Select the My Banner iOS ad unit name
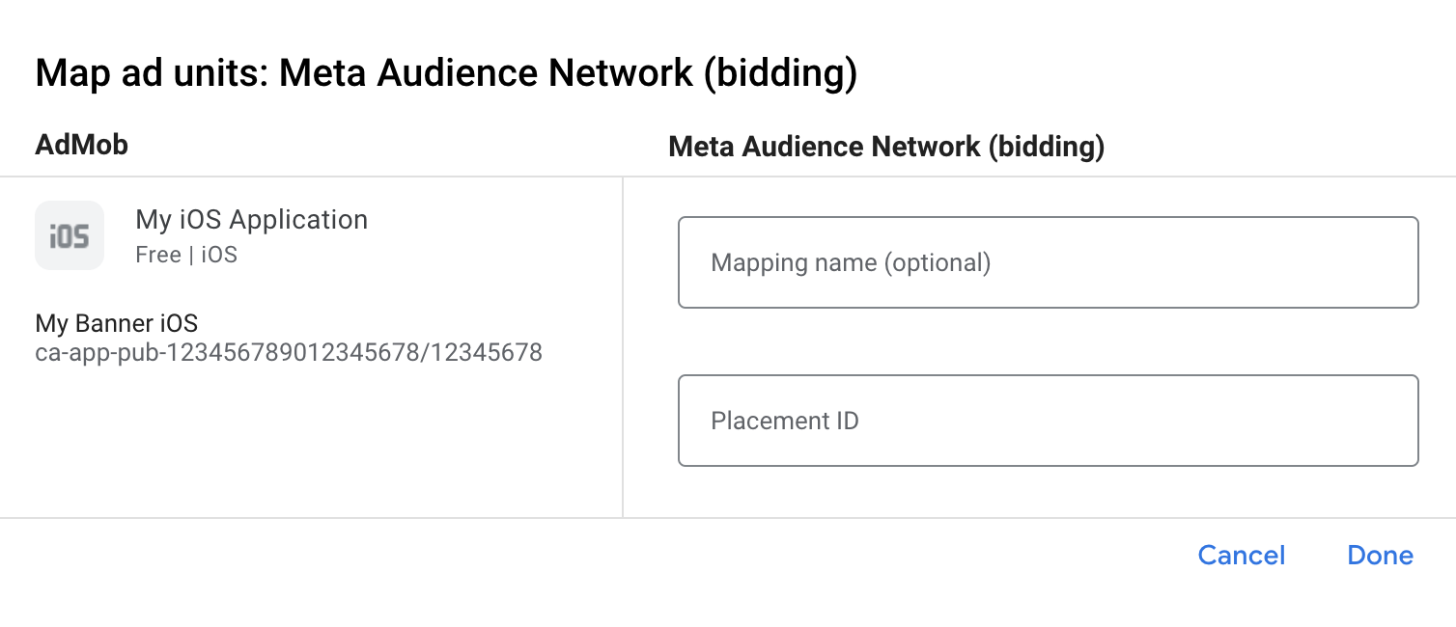Screen dimensions: 1456x627 point(116,323)
